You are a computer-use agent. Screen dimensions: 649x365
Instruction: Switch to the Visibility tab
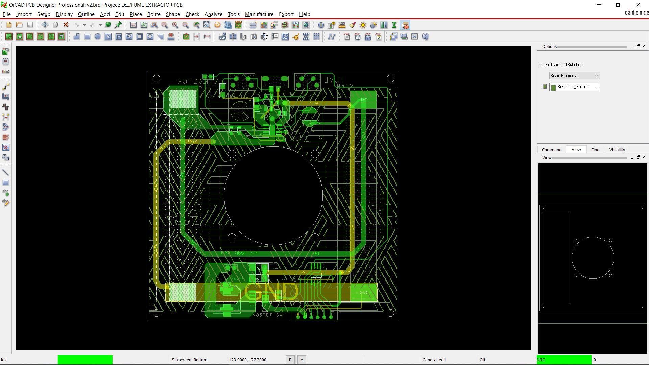pyautogui.click(x=617, y=150)
